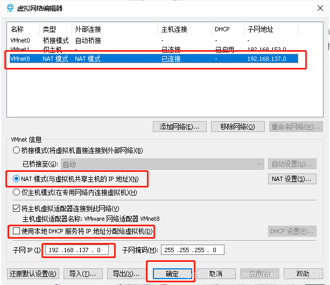
Task: Select the VMnet0 row
Action: click(x=154, y=40)
